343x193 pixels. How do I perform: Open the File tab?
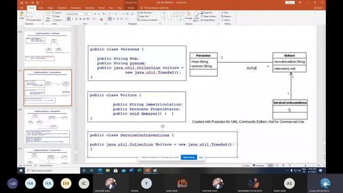tap(22, 8)
